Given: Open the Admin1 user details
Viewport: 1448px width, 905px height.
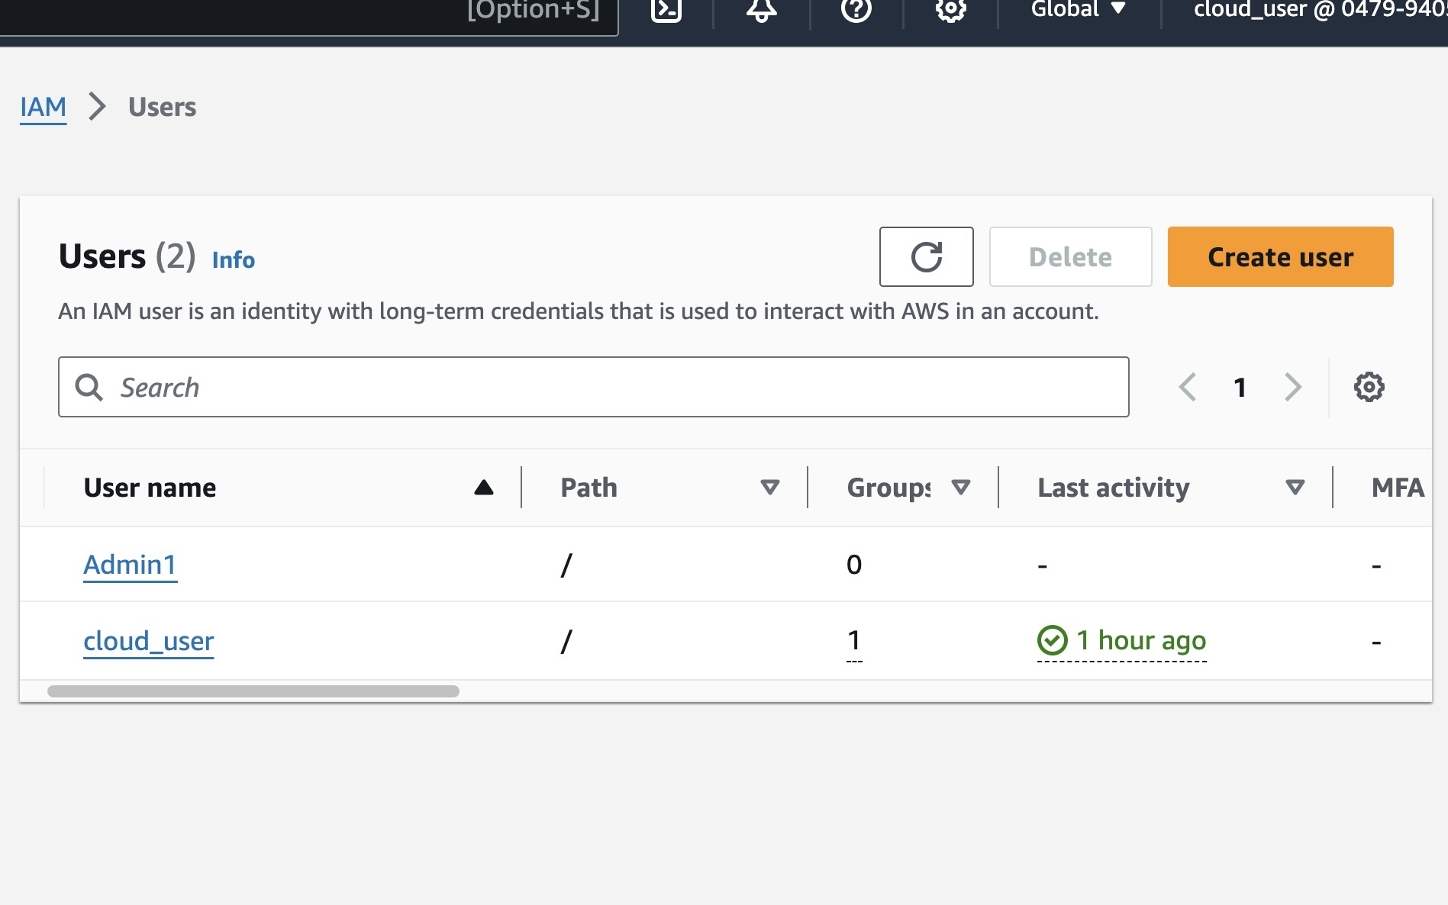Looking at the screenshot, I should (x=130, y=565).
